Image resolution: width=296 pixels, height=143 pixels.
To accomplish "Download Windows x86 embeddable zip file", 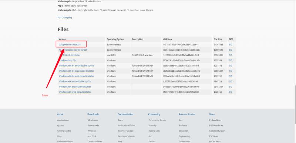I will (x=75, y=82).
